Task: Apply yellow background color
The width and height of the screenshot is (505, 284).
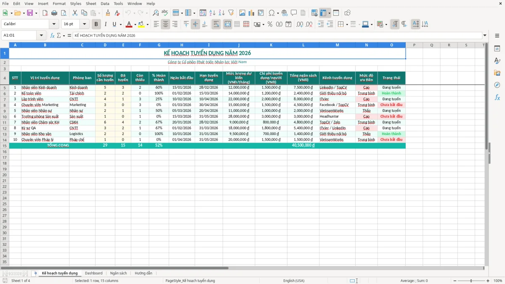Action: [x=142, y=24]
